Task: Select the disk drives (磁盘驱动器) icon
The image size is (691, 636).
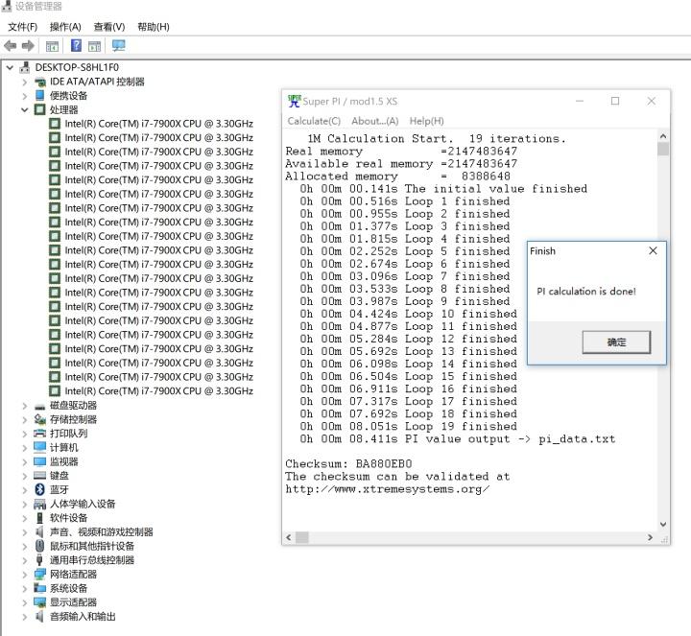Action: pyautogui.click(x=39, y=406)
